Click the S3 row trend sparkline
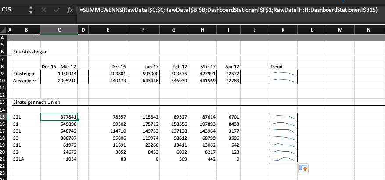The height and width of the screenshot is (180, 385). pyautogui.click(x=283, y=138)
